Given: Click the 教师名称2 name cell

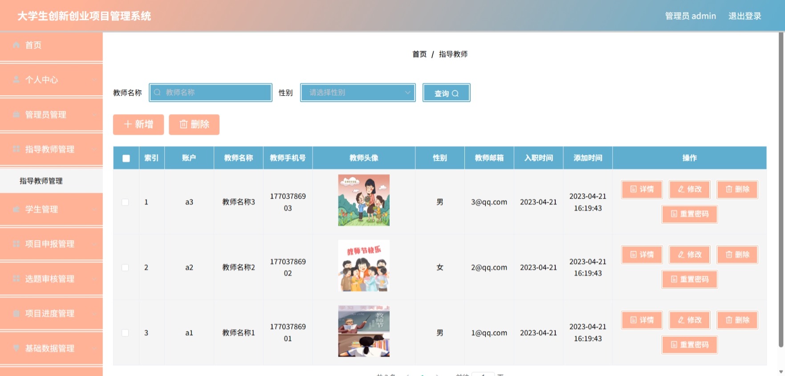Looking at the screenshot, I should (239, 268).
